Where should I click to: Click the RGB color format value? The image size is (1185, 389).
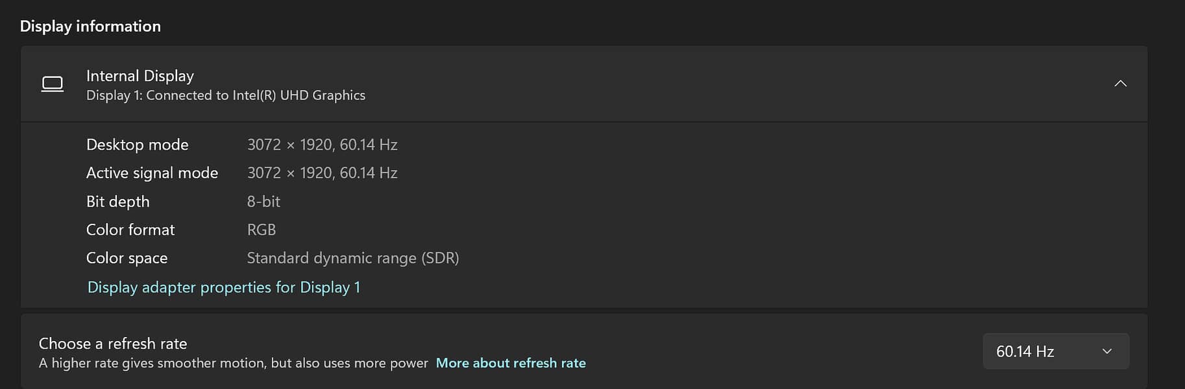pyautogui.click(x=262, y=230)
